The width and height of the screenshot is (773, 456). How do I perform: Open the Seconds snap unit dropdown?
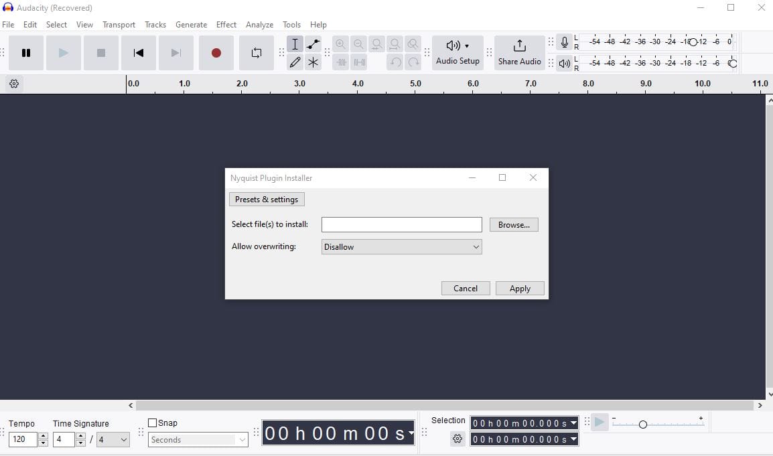point(198,440)
